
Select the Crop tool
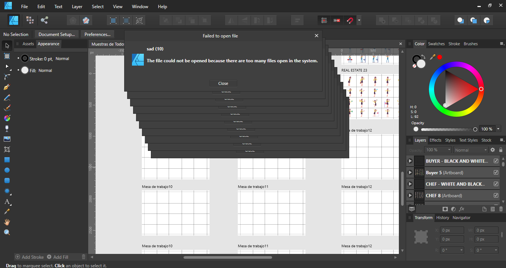(7, 149)
